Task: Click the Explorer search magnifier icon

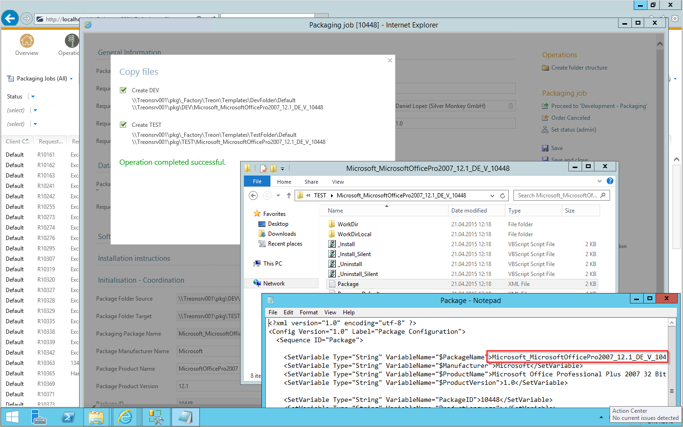Action: point(603,195)
